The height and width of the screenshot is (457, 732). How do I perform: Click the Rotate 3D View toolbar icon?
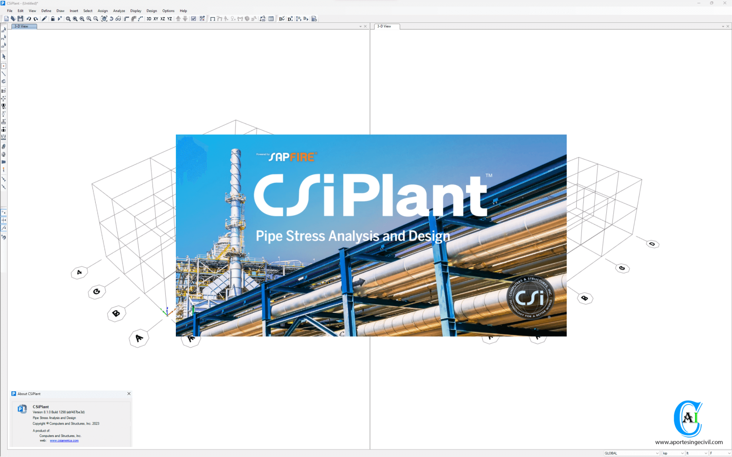coord(111,19)
